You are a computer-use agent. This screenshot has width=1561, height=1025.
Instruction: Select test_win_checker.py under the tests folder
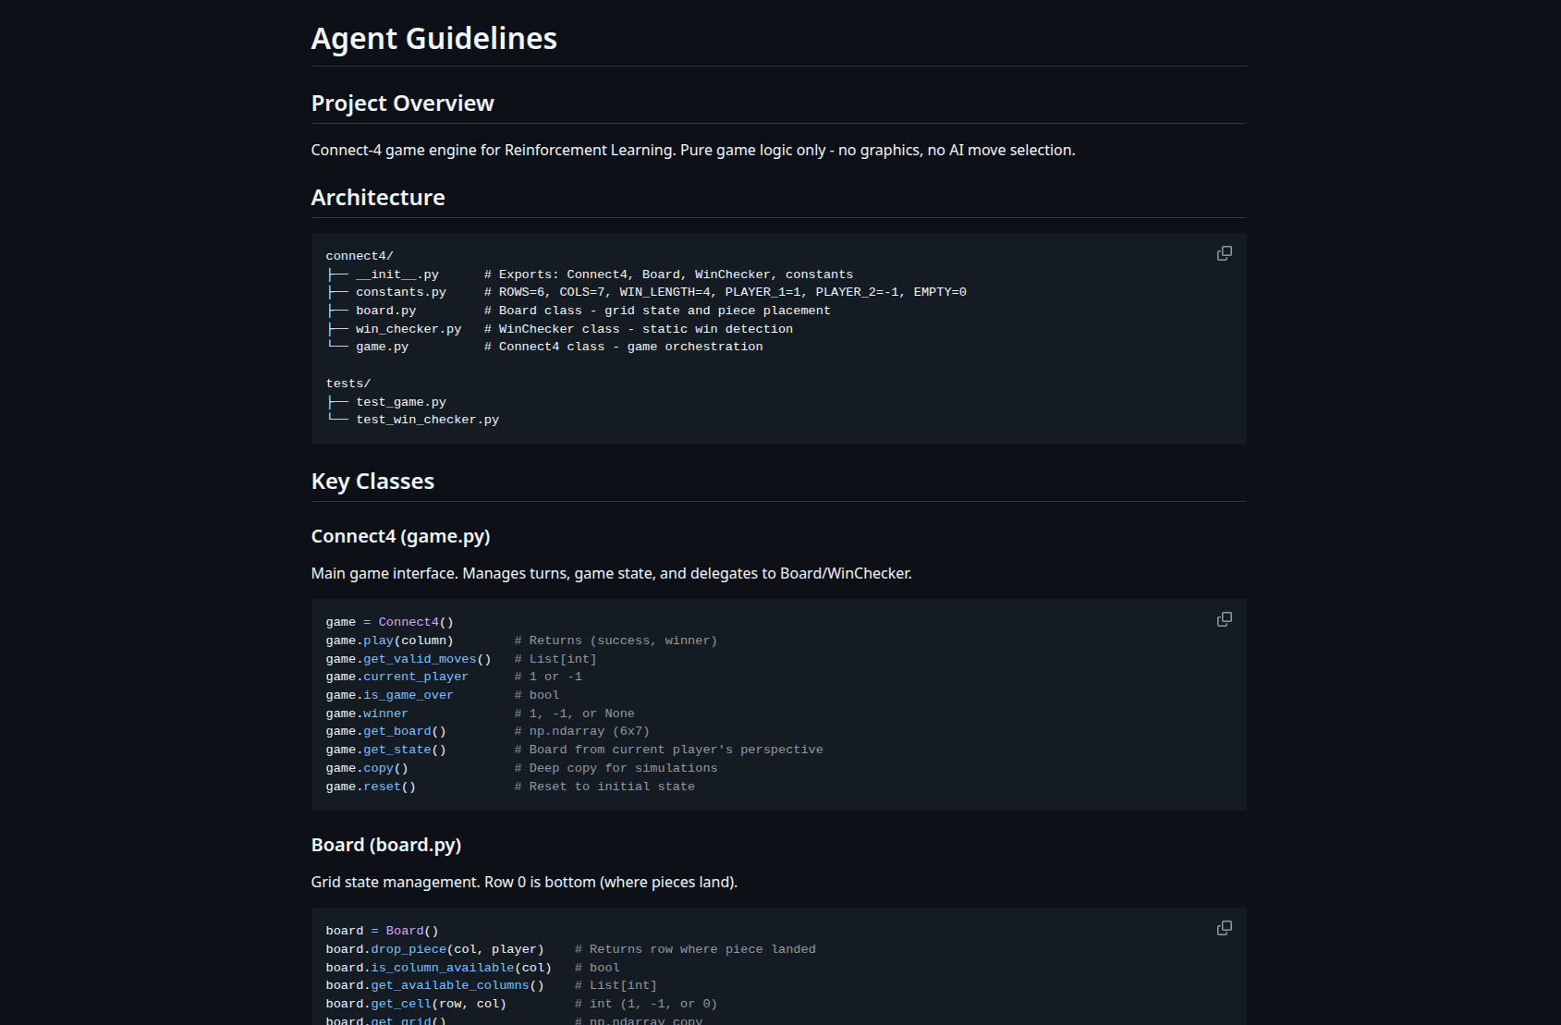point(427,420)
